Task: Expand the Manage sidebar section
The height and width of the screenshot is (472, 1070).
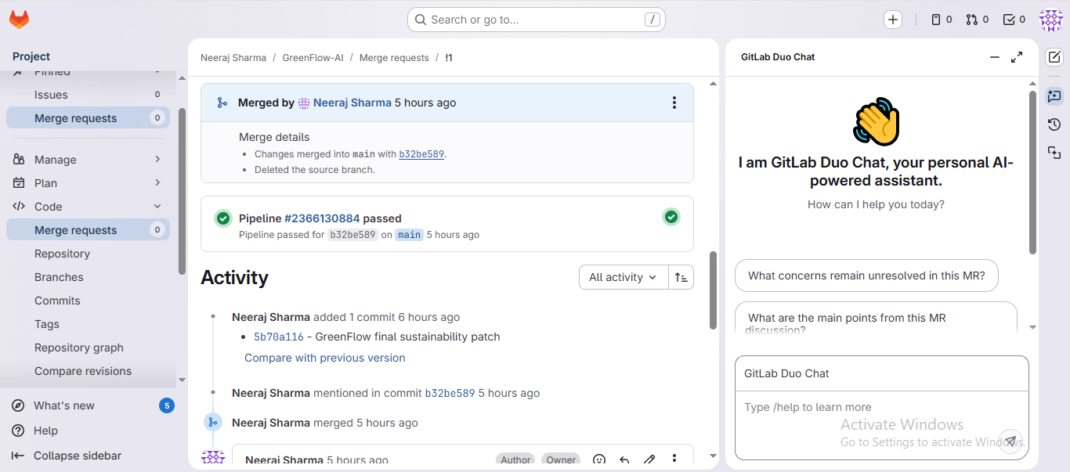Action: [x=88, y=160]
